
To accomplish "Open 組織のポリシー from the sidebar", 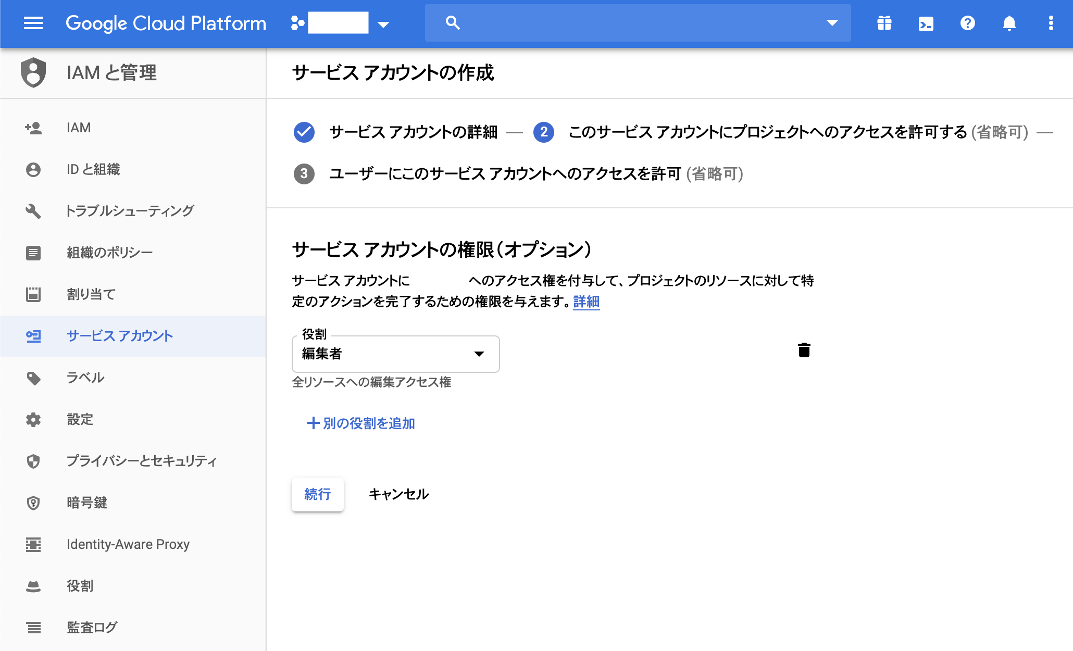I will [109, 252].
